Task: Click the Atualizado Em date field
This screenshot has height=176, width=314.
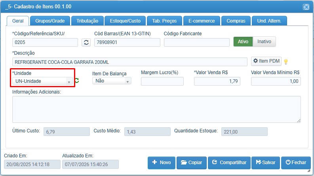Action: (91, 165)
